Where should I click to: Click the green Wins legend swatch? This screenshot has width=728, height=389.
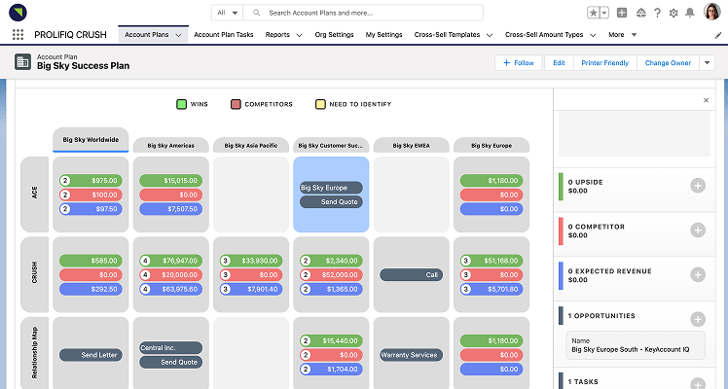[181, 104]
